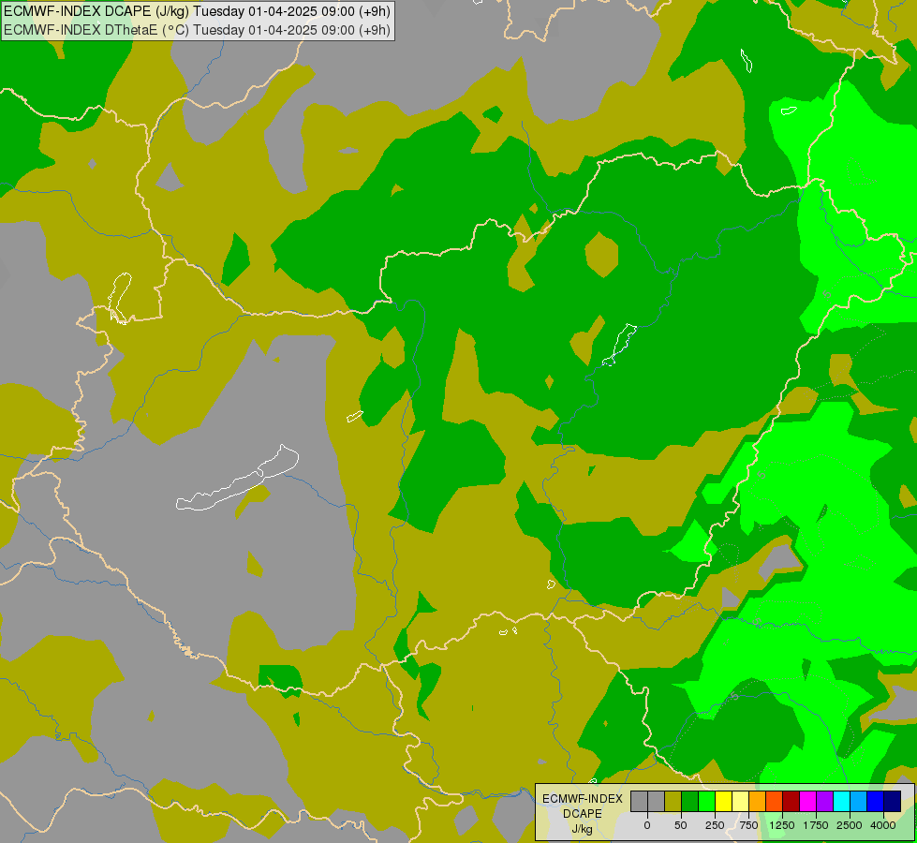This screenshot has height=843, width=917.
Task: Select the dark green legend swatch
Action: point(690,801)
